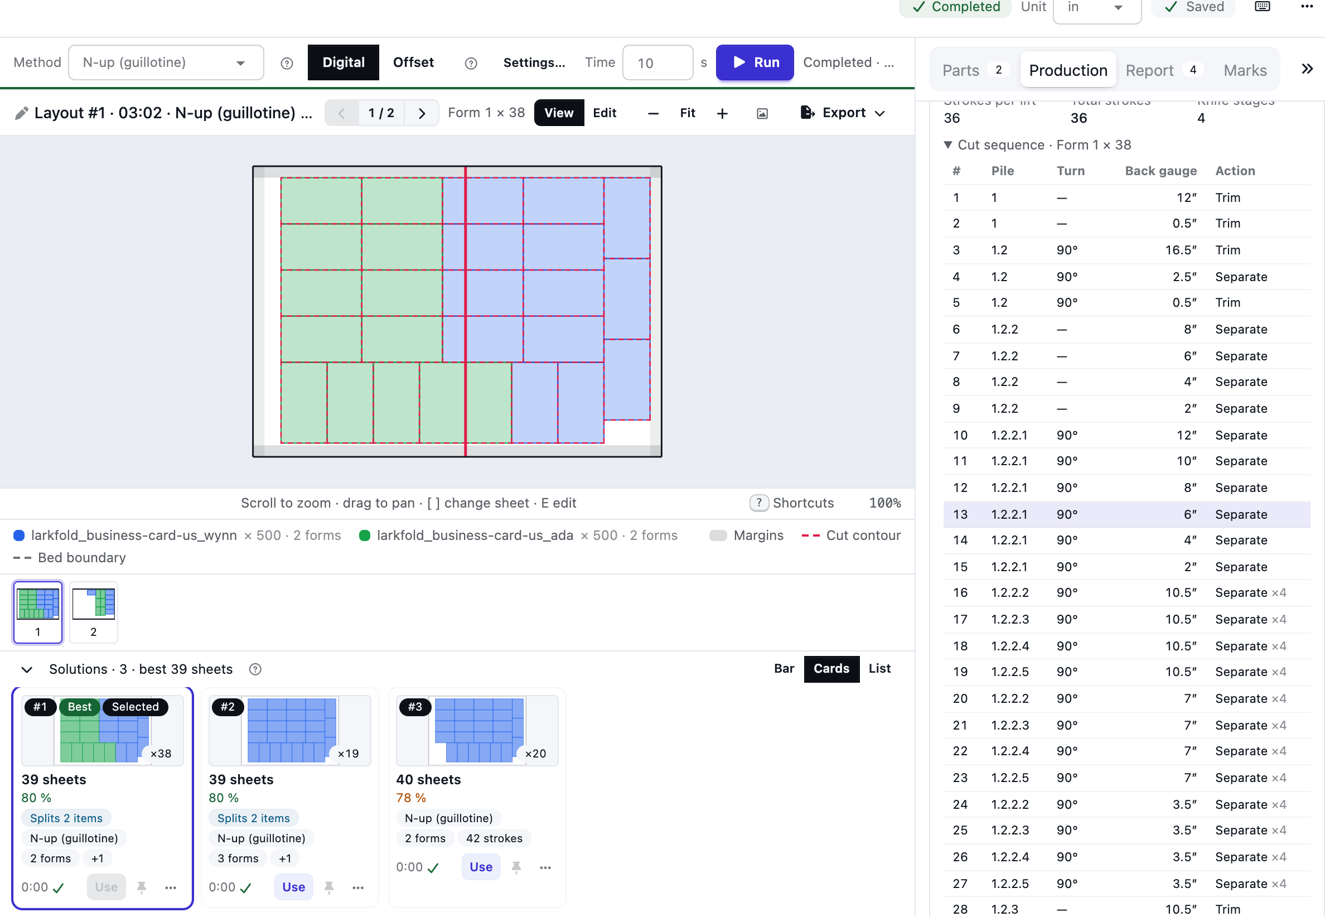1325x917 pixels.
Task: Show solutions as List
Action: coord(879,669)
